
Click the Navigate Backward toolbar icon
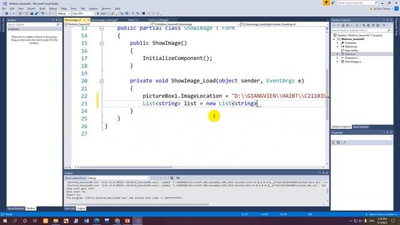7,14
